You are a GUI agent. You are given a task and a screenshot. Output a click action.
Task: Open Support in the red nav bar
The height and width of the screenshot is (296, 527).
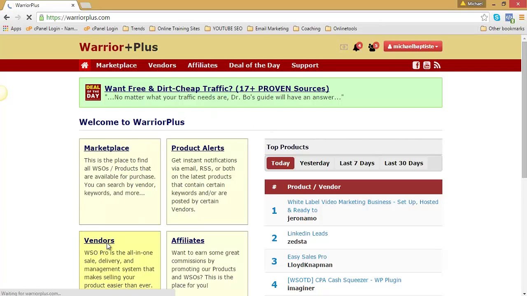[x=305, y=65]
